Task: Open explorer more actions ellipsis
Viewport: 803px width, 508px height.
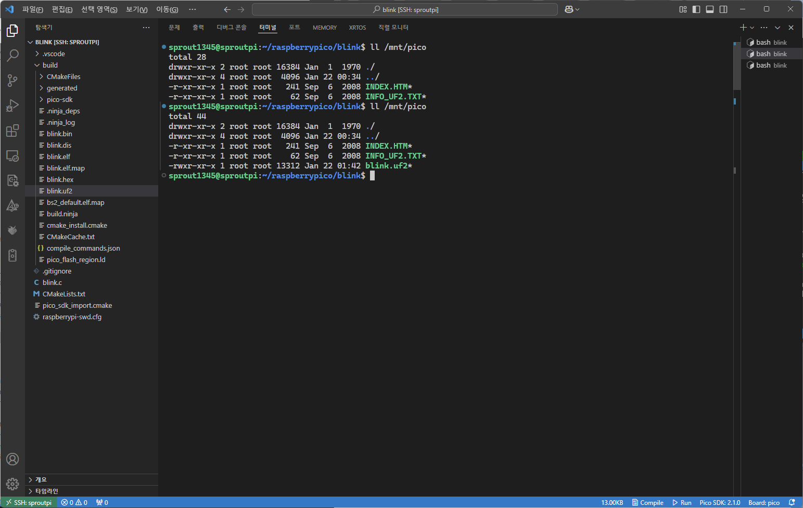Action: point(146,28)
